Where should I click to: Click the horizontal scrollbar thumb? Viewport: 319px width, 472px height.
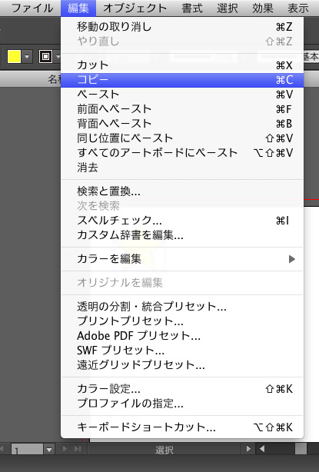point(301,449)
